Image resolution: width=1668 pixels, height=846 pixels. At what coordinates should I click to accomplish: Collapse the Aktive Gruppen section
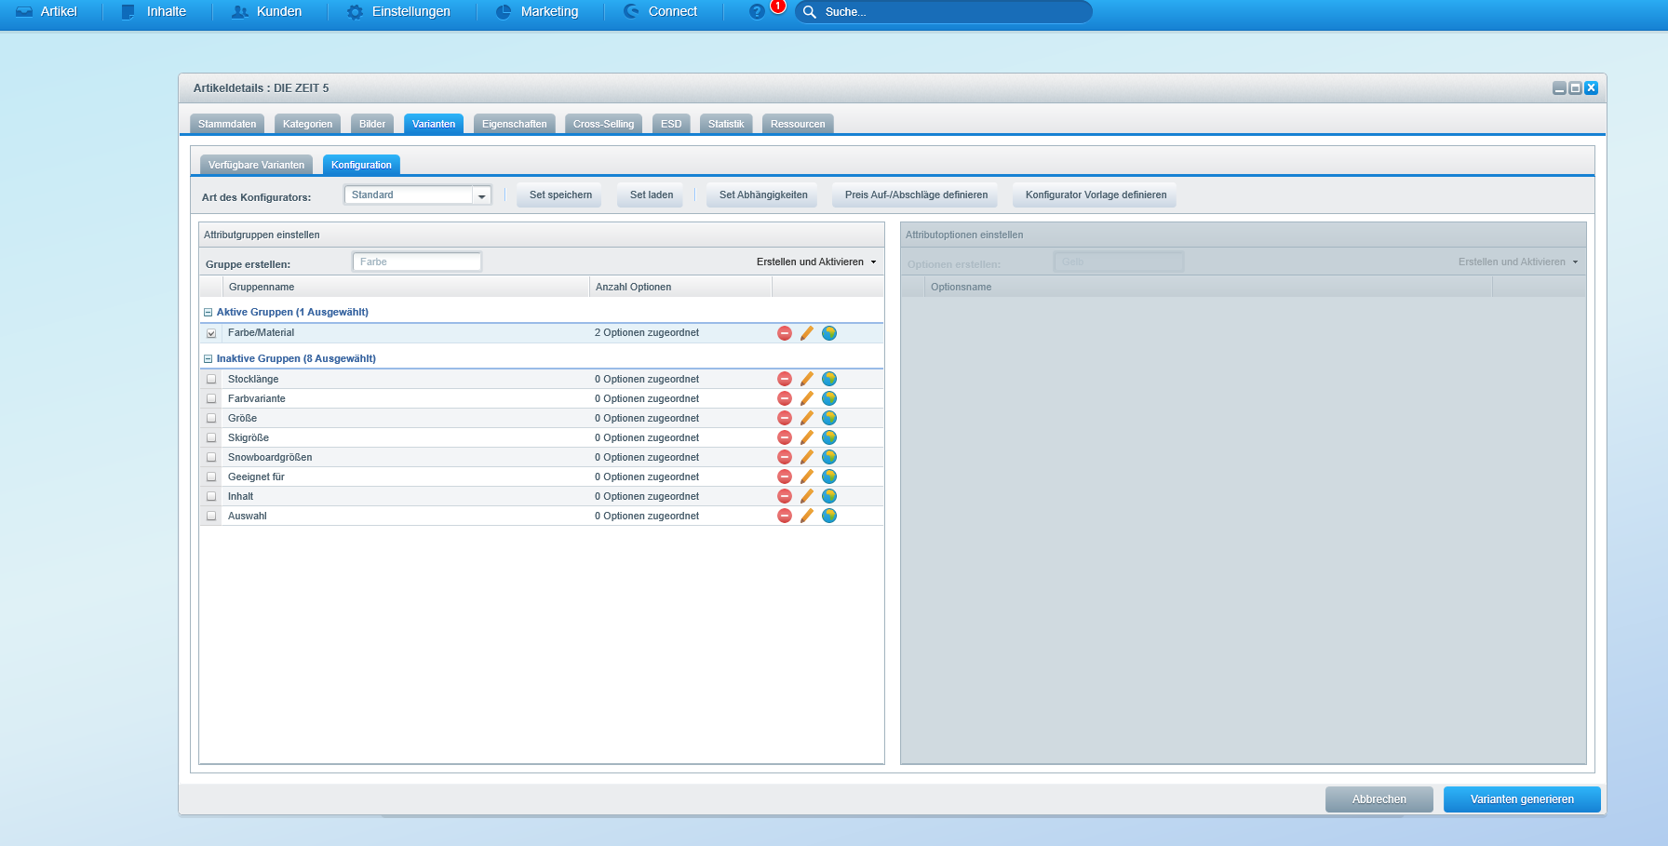point(208,313)
